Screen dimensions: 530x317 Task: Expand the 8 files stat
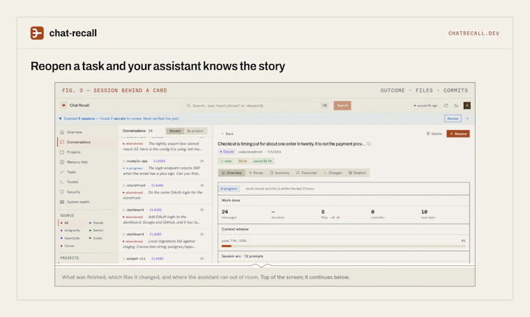point(331,214)
